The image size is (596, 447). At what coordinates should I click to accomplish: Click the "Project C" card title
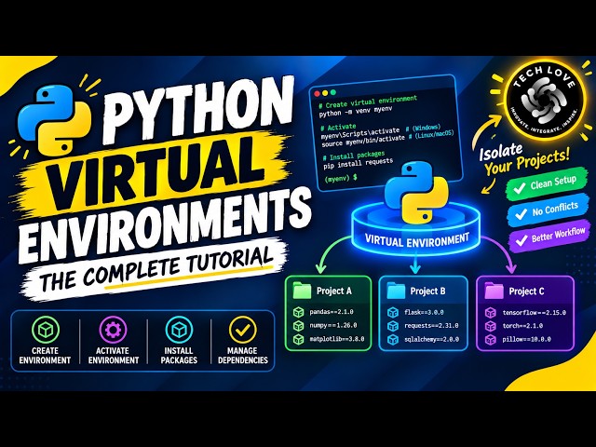click(526, 291)
